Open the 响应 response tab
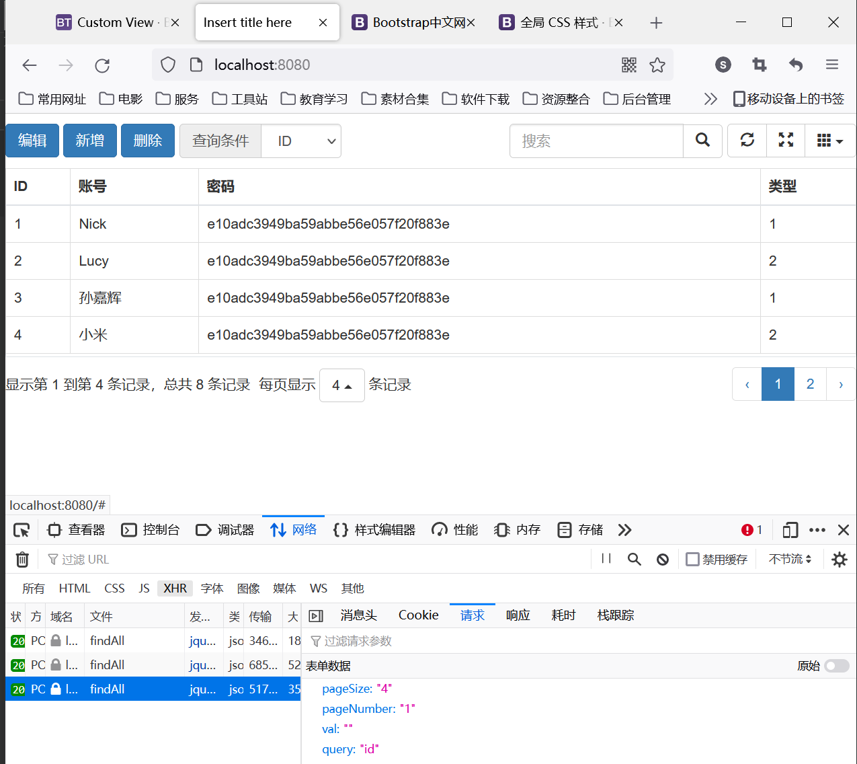This screenshot has height=764, width=857. (x=518, y=615)
